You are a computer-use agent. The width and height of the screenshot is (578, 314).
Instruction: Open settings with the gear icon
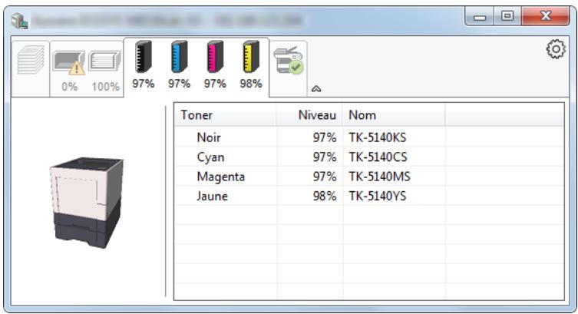(556, 48)
